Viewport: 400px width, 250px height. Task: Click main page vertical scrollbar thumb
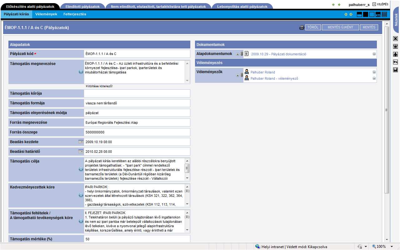tap(387, 109)
